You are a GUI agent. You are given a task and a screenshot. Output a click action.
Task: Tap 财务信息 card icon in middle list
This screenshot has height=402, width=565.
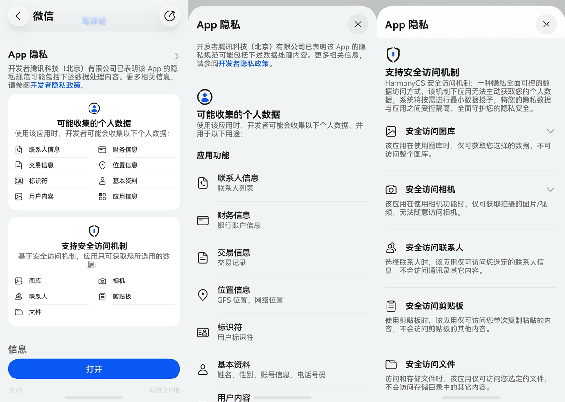pyautogui.click(x=203, y=220)
